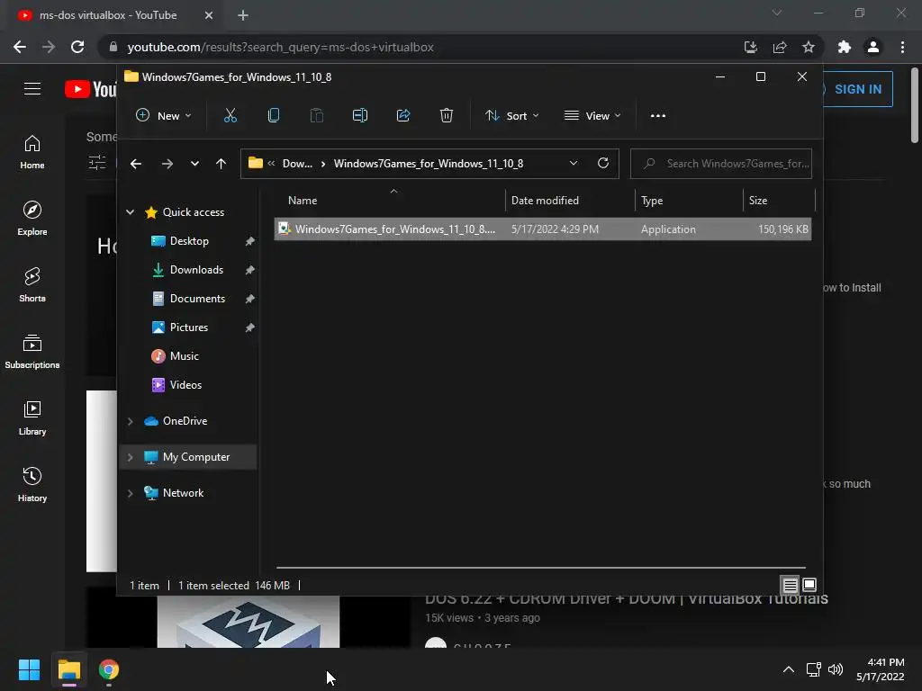The height and width of the screenshot is (691, 922).
Task: Click Chrome icon in taskbar
Action: pos(109,669)
